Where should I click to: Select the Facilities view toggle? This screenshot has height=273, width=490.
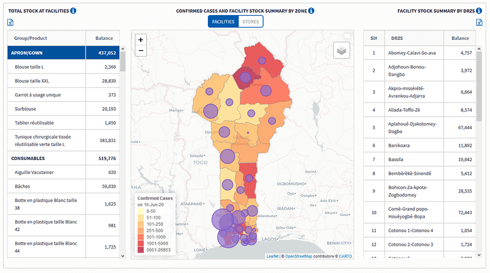(223, 22)
